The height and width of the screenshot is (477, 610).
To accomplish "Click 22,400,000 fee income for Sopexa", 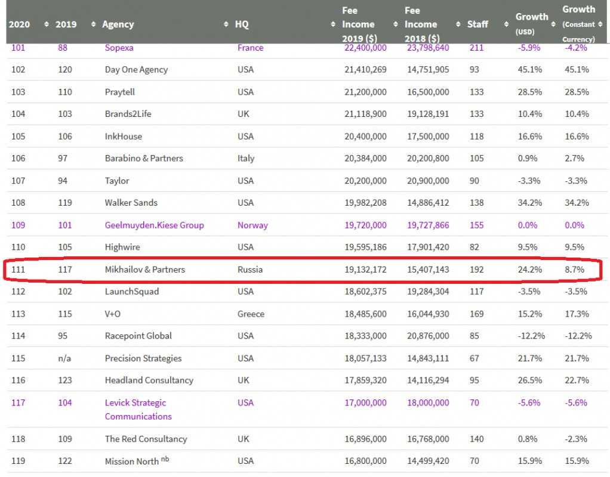I will pyautogui.click(x=365, y=48).
